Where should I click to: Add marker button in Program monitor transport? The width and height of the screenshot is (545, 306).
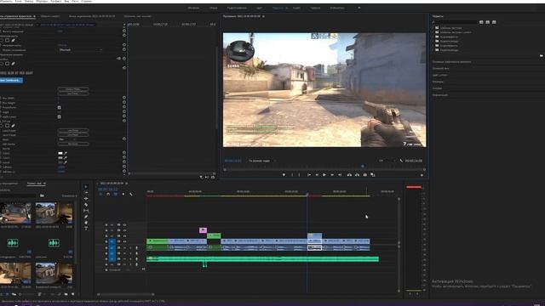tap(284, 175)
